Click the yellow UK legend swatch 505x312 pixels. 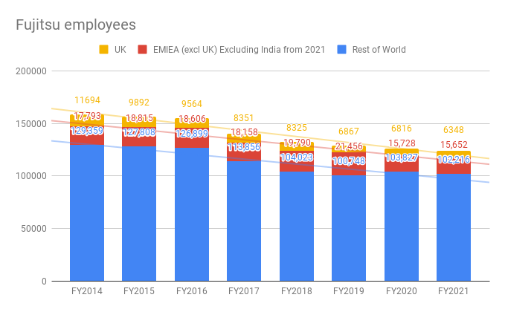103,50
